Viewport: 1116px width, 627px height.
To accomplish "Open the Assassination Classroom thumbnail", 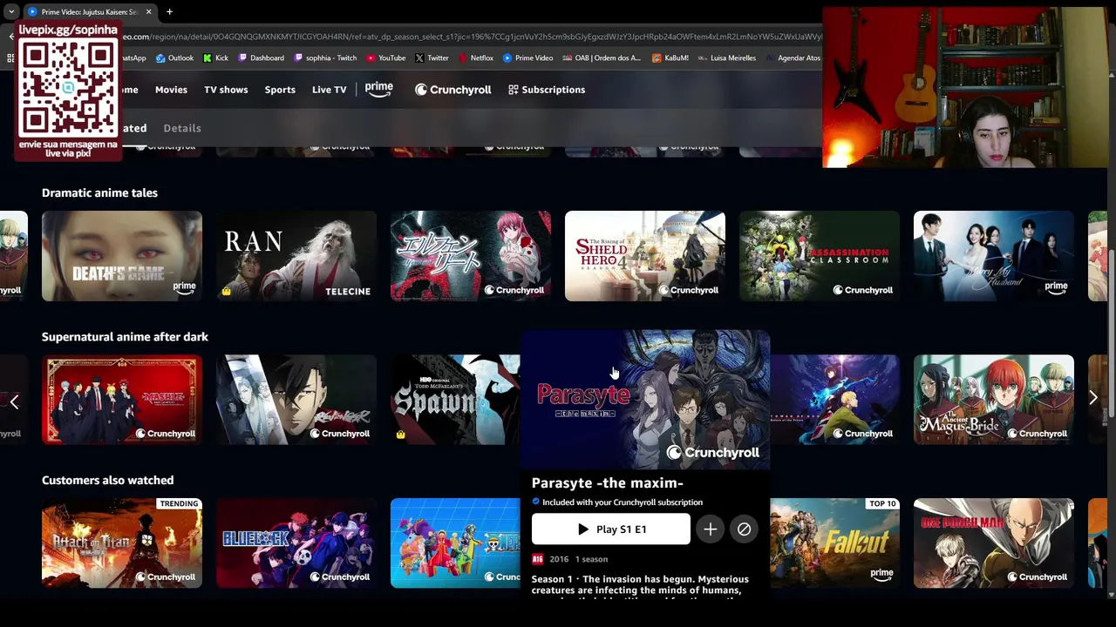I will [x=820, y=256].
